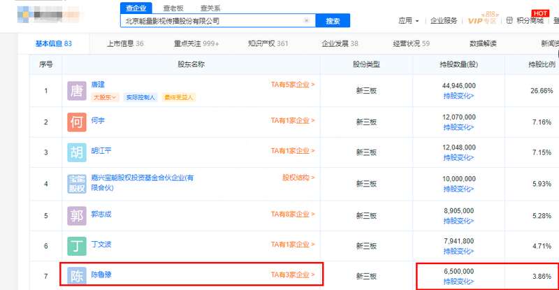
Task: Expand 持股变化 for 唐建's 44,946,000 shares
Action: point(458,96)
